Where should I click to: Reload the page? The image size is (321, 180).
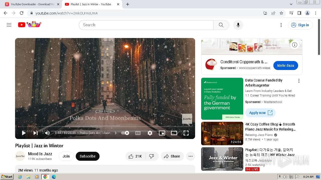pyautogui.click(x=22, y=13)
